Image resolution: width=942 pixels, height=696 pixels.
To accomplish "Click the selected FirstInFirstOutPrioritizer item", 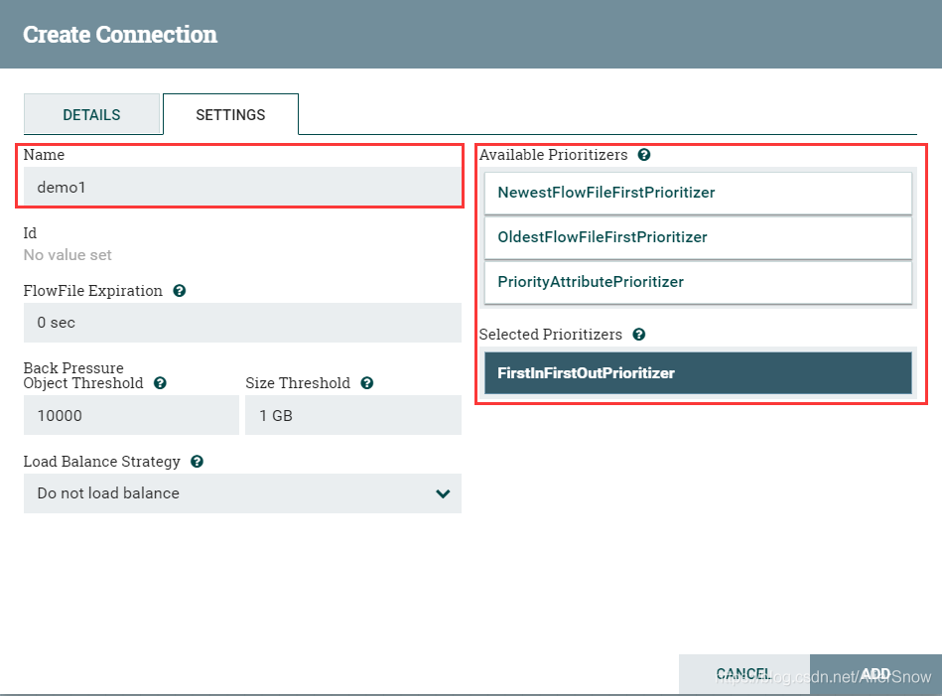I will [x=698, y=373].
